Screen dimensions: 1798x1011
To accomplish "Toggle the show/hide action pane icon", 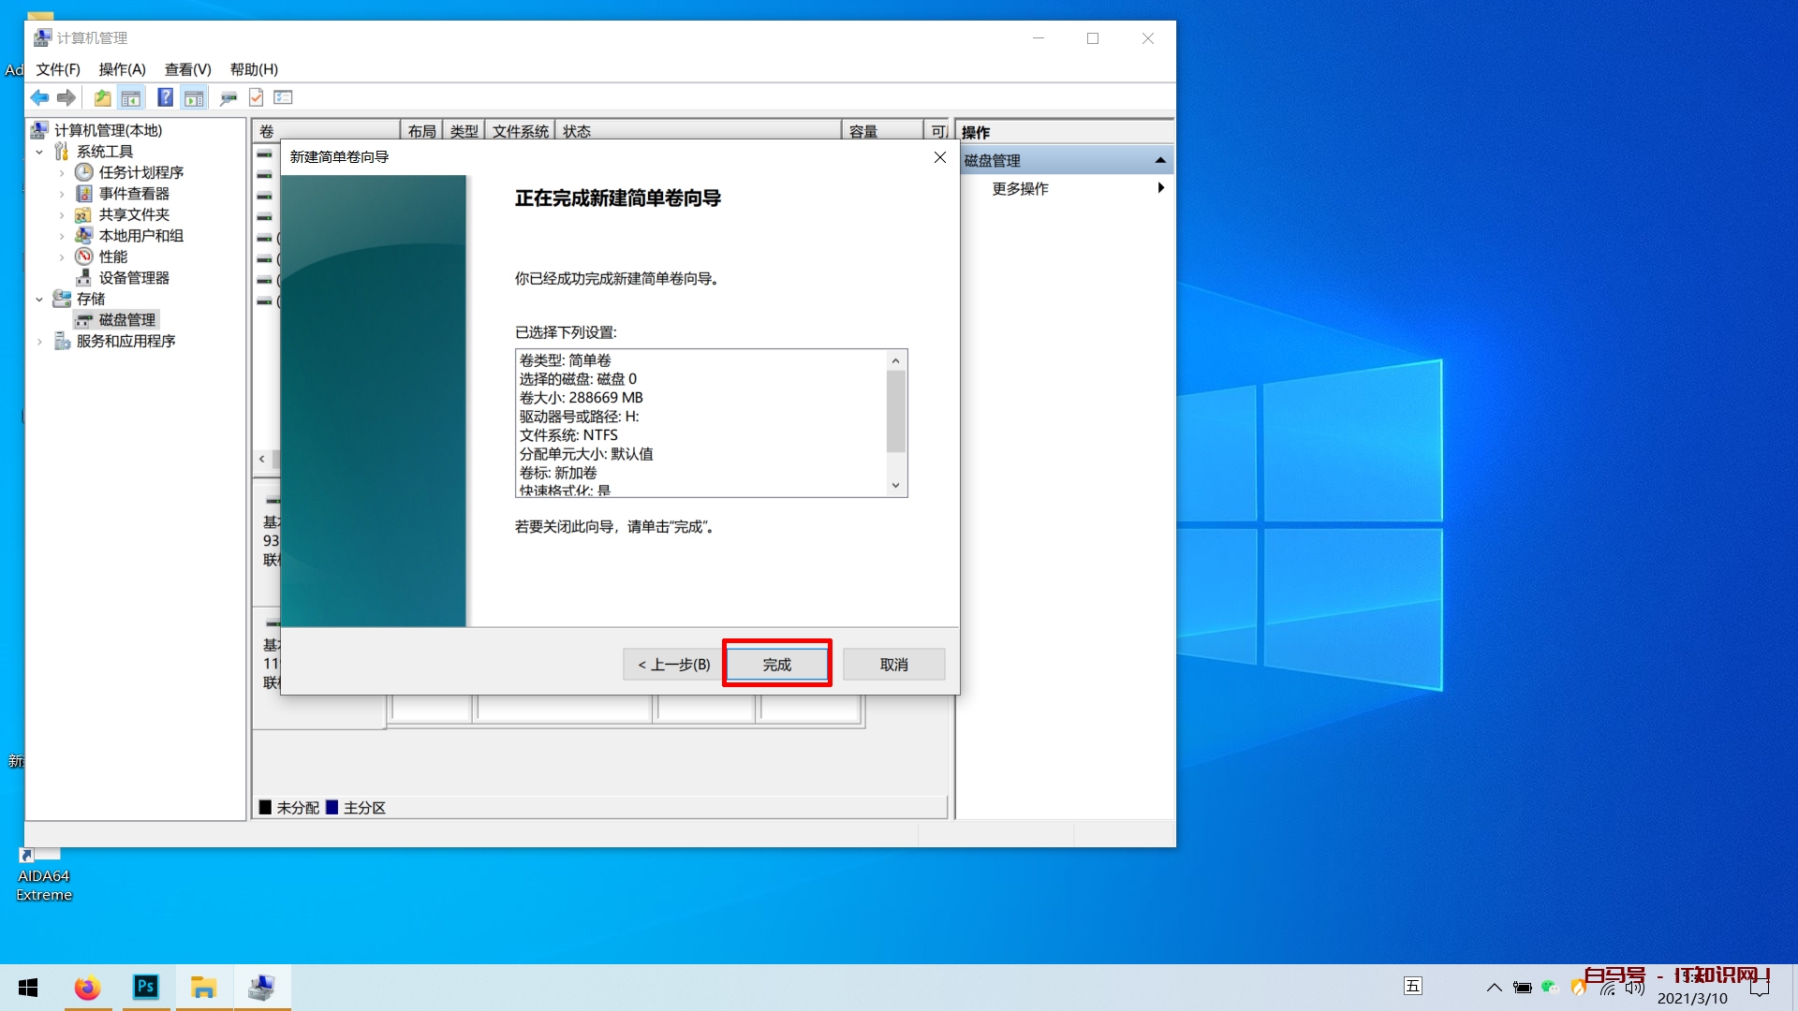I will (194, 97).
